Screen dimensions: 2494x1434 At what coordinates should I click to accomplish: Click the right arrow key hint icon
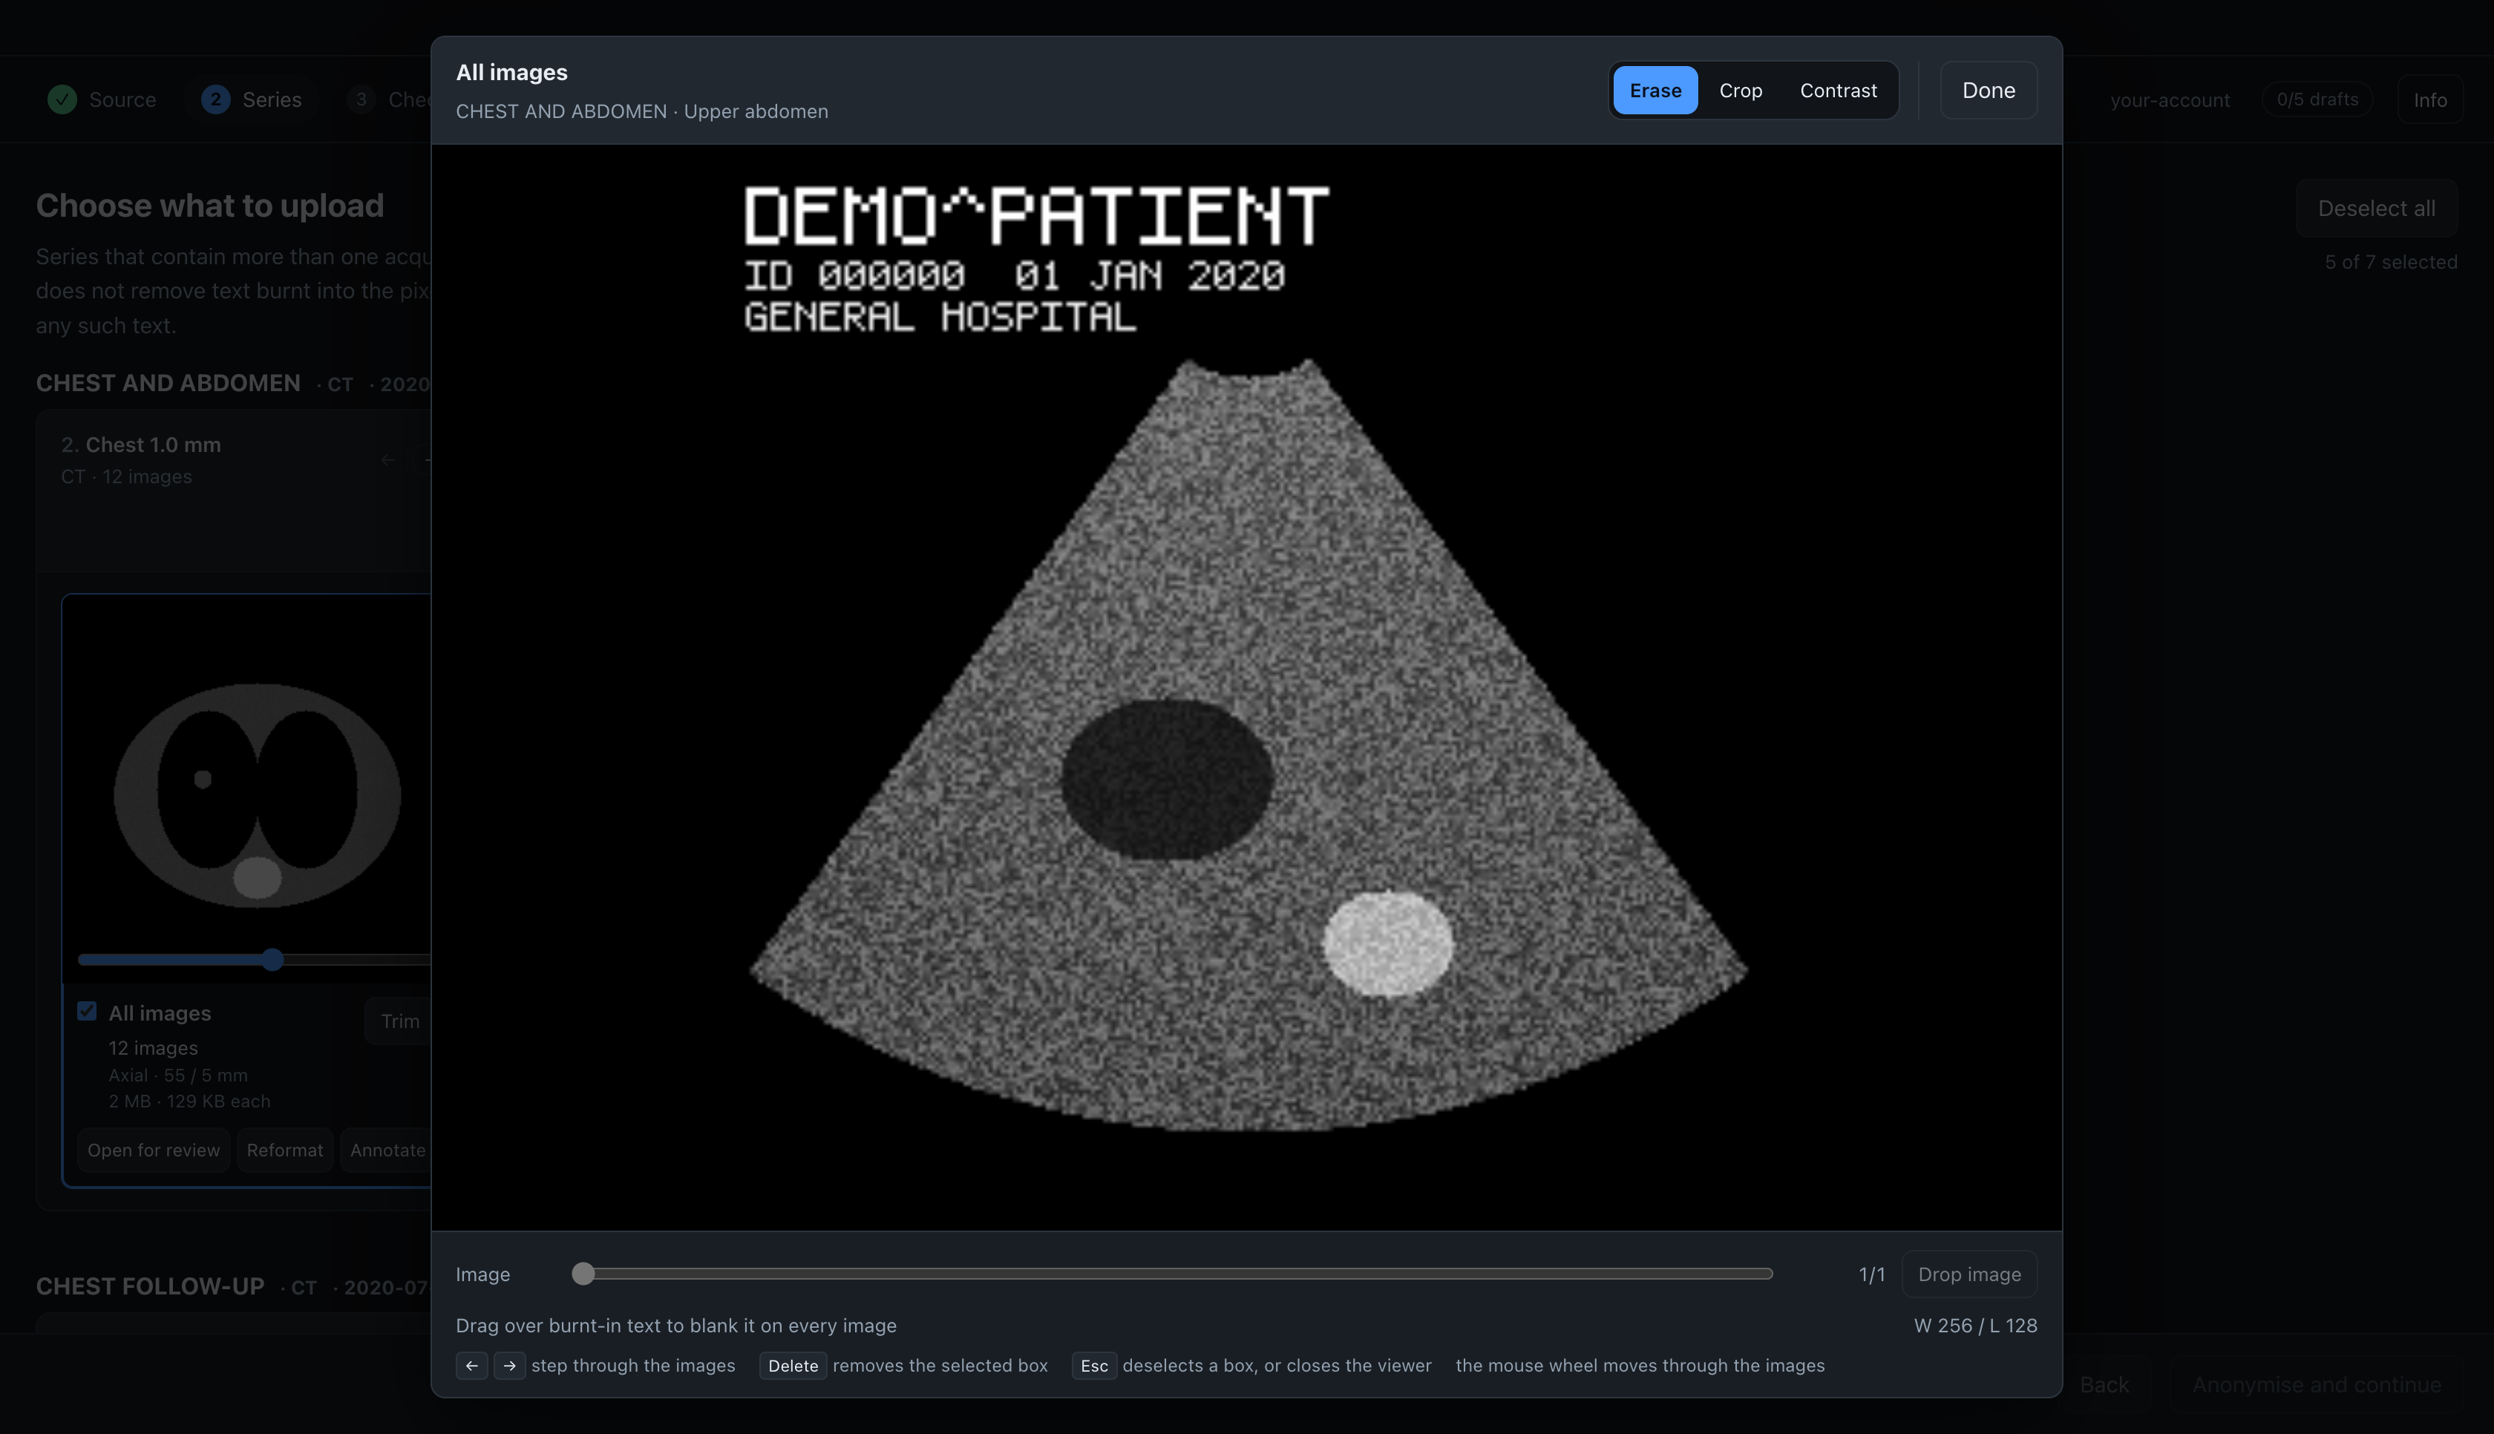pos(509,1366)
